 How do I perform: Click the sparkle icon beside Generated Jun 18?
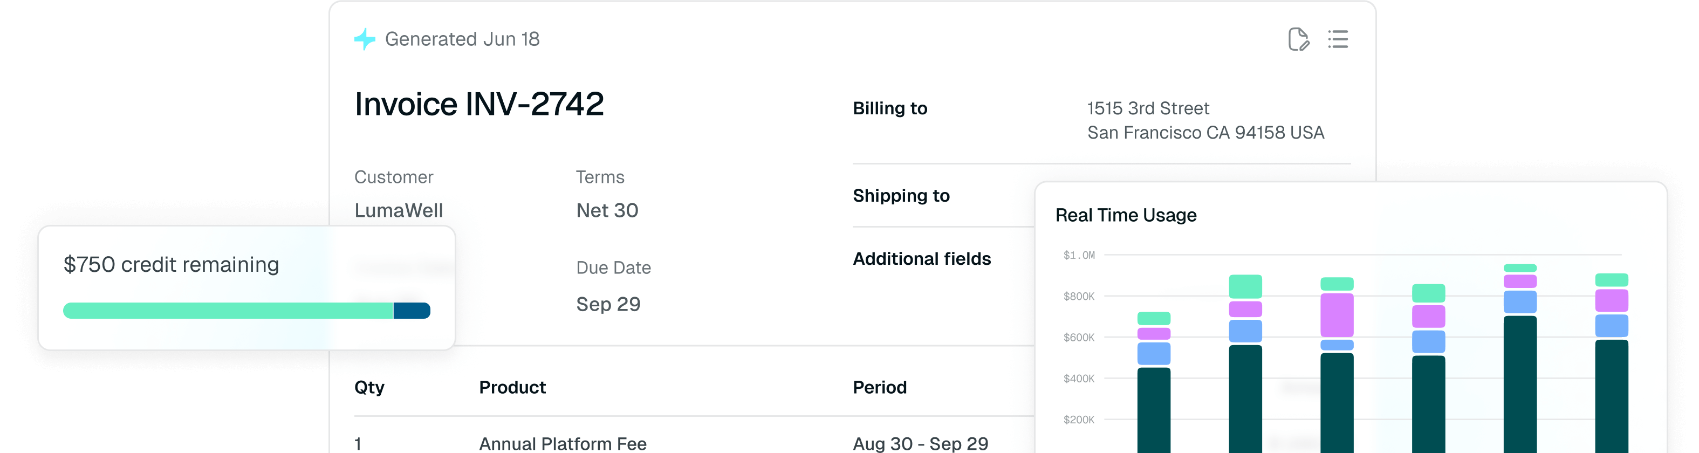point(365,39)
